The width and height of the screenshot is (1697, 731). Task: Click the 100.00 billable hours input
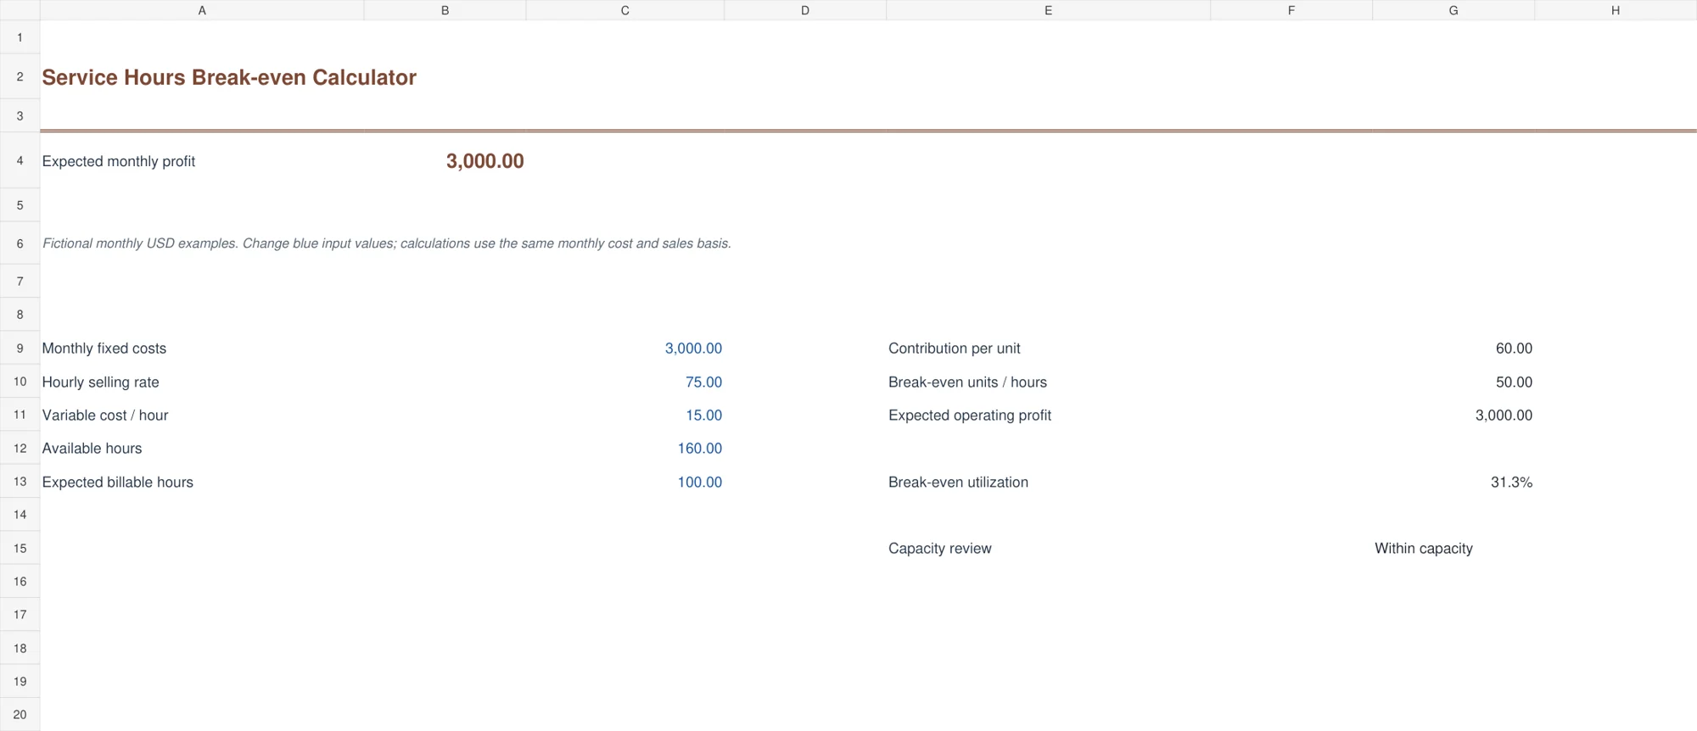tap(699, 483)
